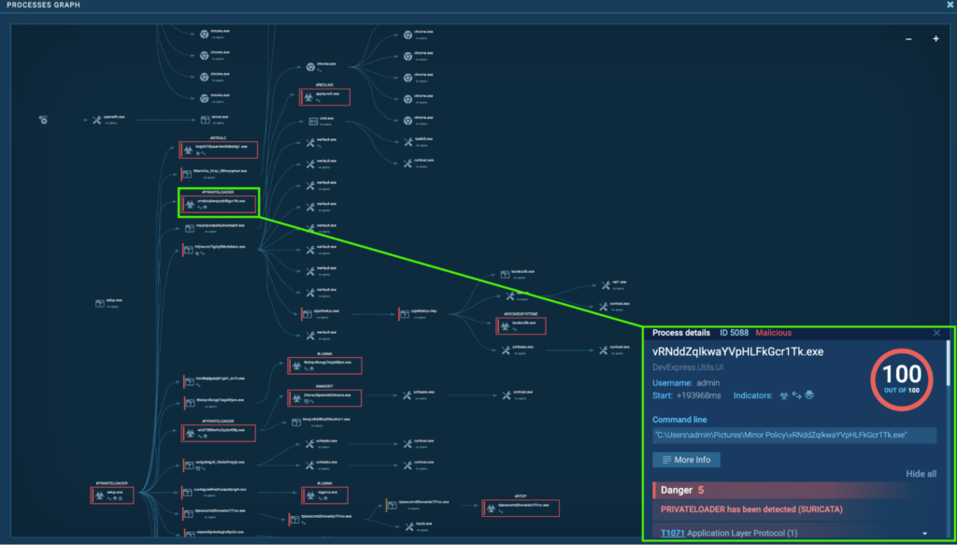Open More Info for the process
This screenshot has width=957, height=545.
(x=686, y=460)
